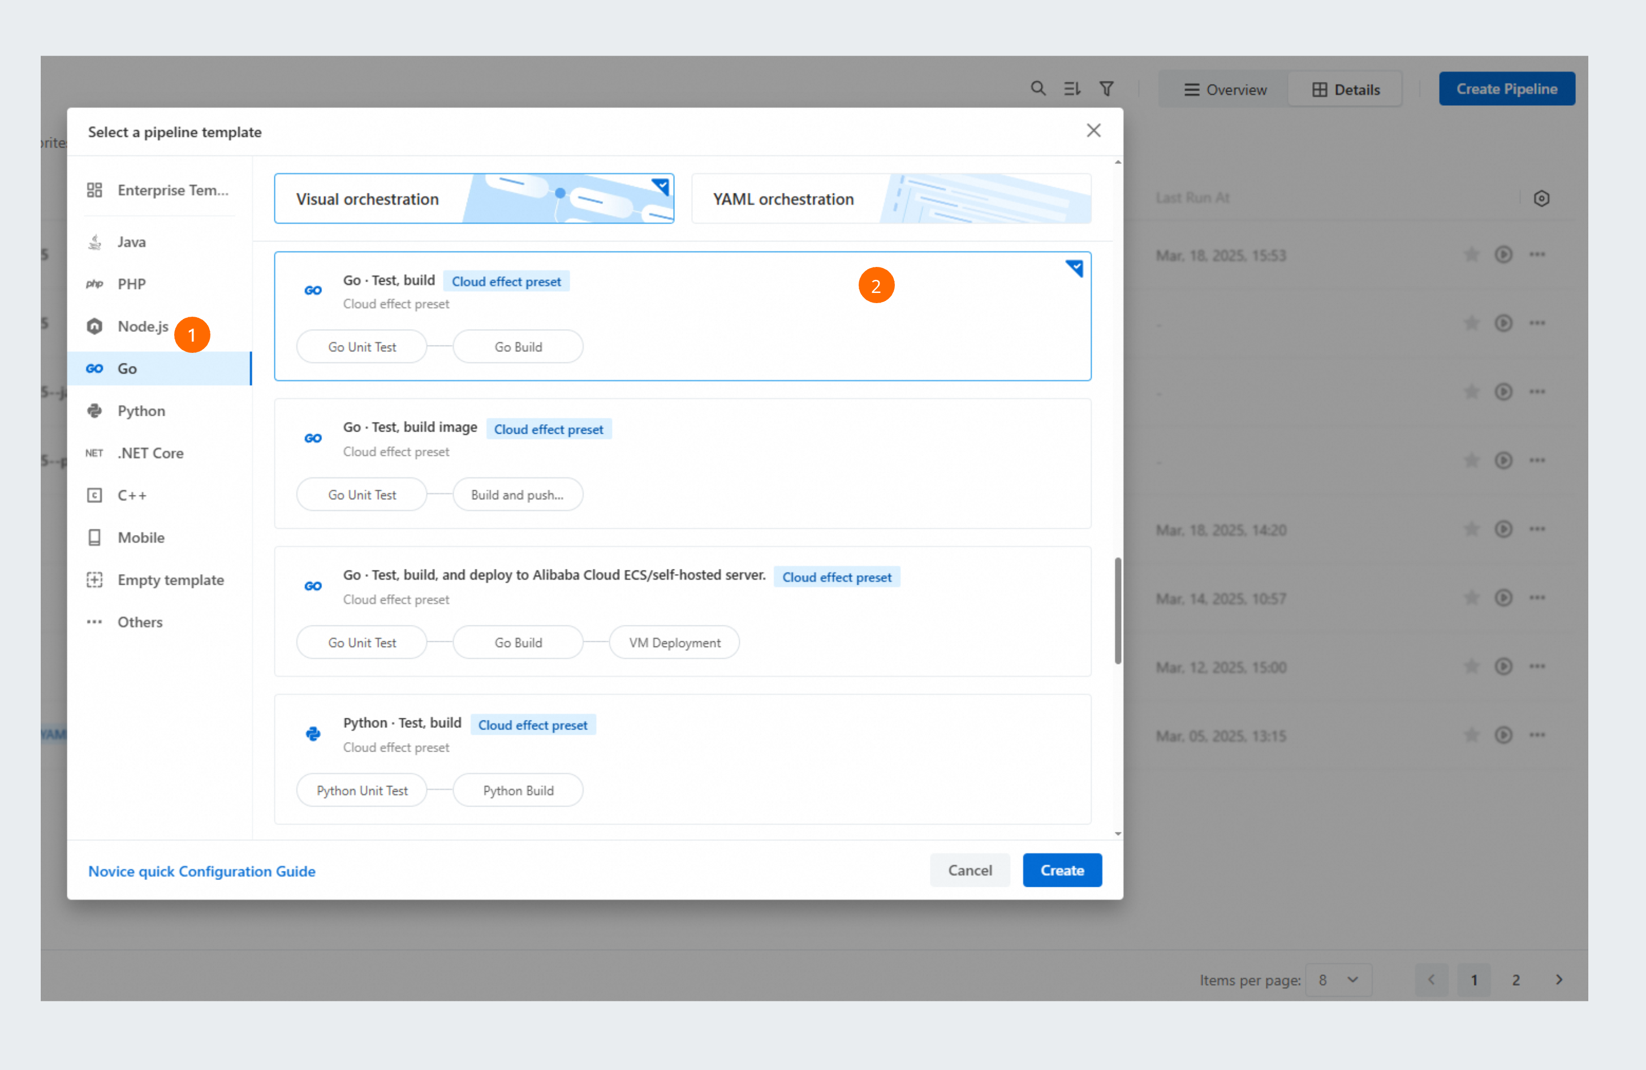Expand the Others category in the sidebar
The height and width of the screenshot is (1070, 1646).
tap(140, 622)
